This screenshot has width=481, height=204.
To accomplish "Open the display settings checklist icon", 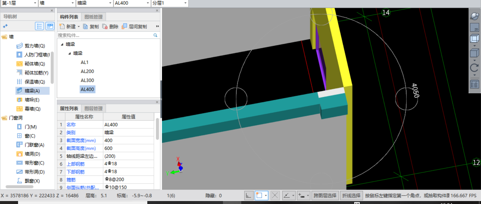I will [474, 84].
